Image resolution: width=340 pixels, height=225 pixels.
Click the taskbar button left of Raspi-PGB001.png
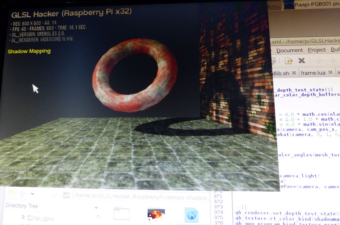pyautogui.click(x=275, y=5)
